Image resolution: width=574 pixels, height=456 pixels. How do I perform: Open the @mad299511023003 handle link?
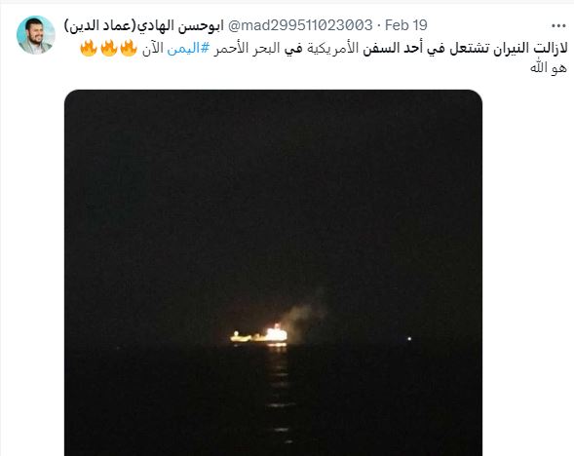pos(300,25)
